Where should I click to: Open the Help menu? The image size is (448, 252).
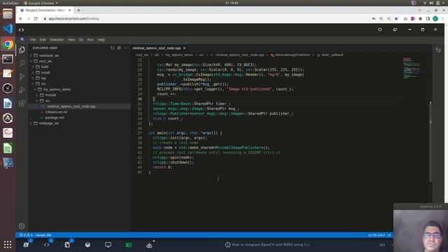tap(101, 40)
